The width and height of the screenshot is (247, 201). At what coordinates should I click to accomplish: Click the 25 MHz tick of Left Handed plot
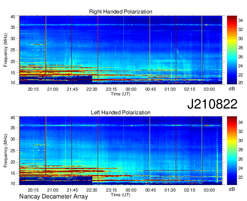point(13,151)
